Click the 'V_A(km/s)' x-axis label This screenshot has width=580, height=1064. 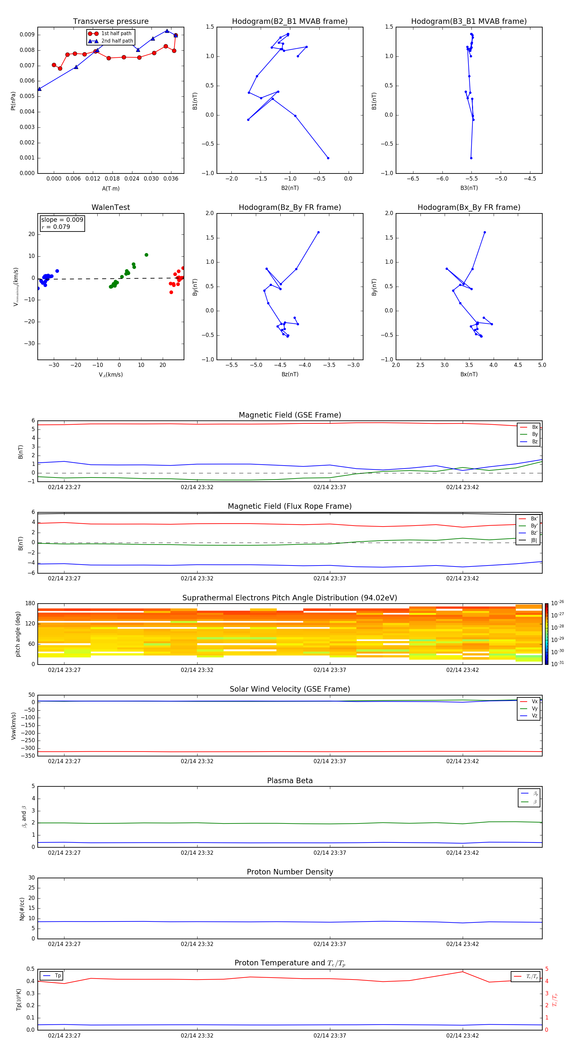(111, 375)
